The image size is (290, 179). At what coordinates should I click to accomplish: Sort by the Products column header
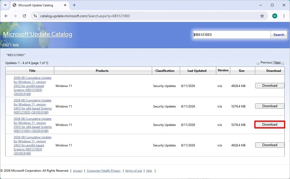[x=102, y=71]
